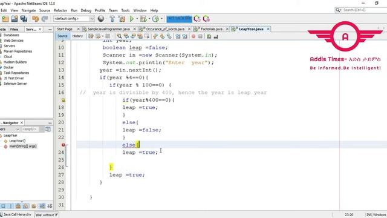Open the Profile menu
Screen dimensions: 387x218
(100, 10)
